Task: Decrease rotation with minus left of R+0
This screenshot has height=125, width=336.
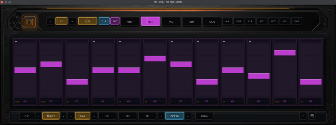Action: click(71, 116)
